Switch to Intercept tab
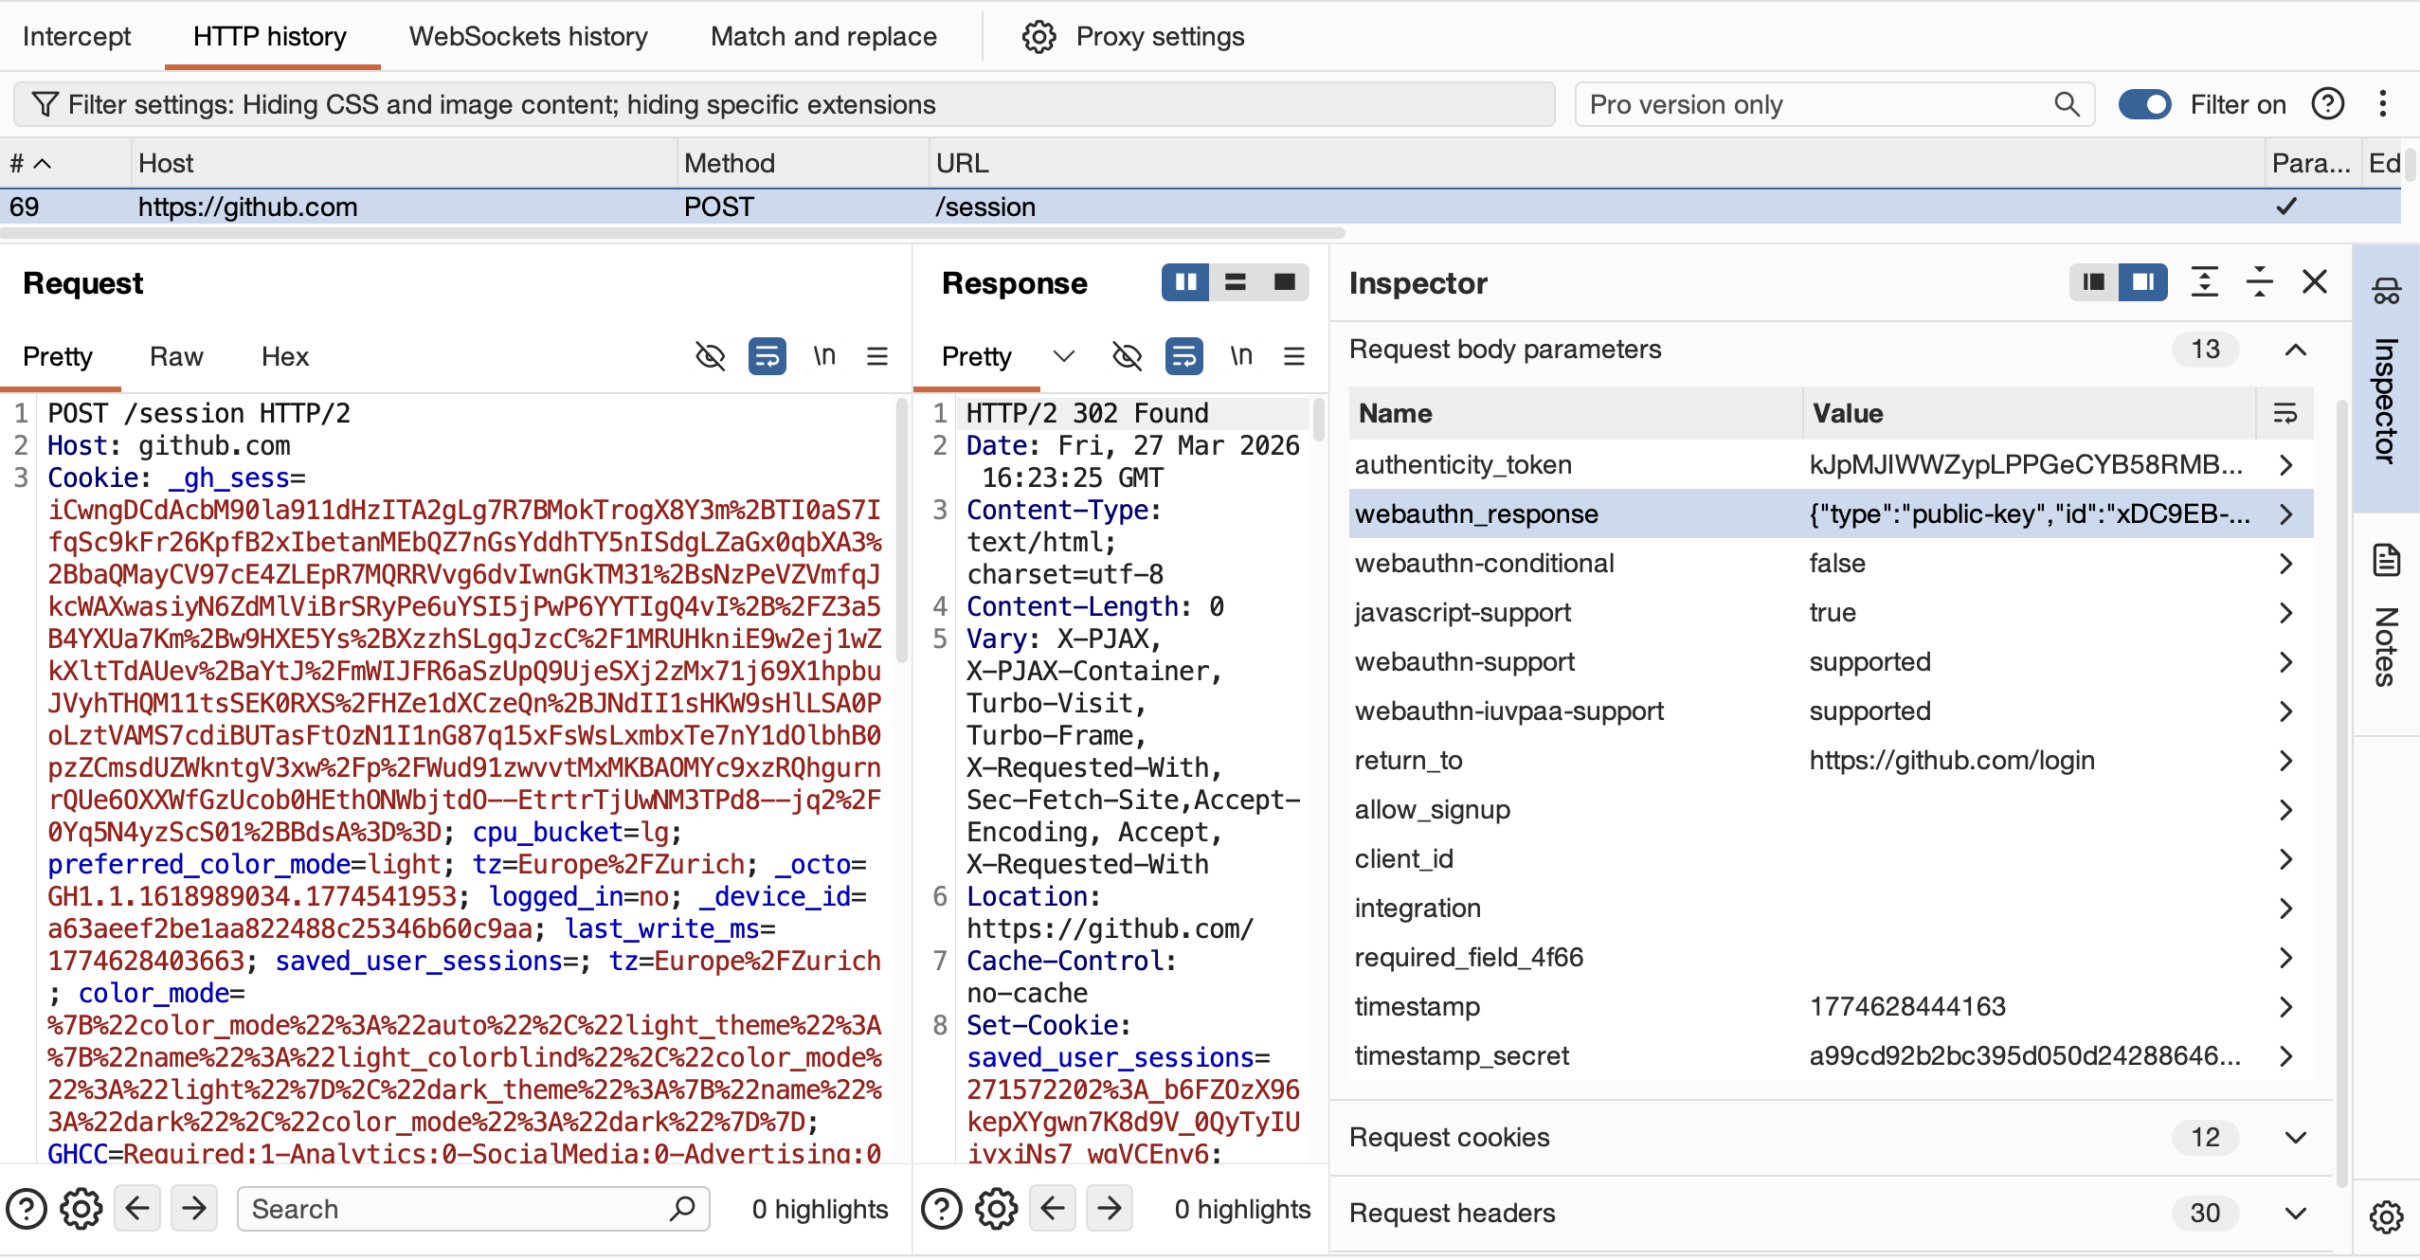 click(77, 36)
